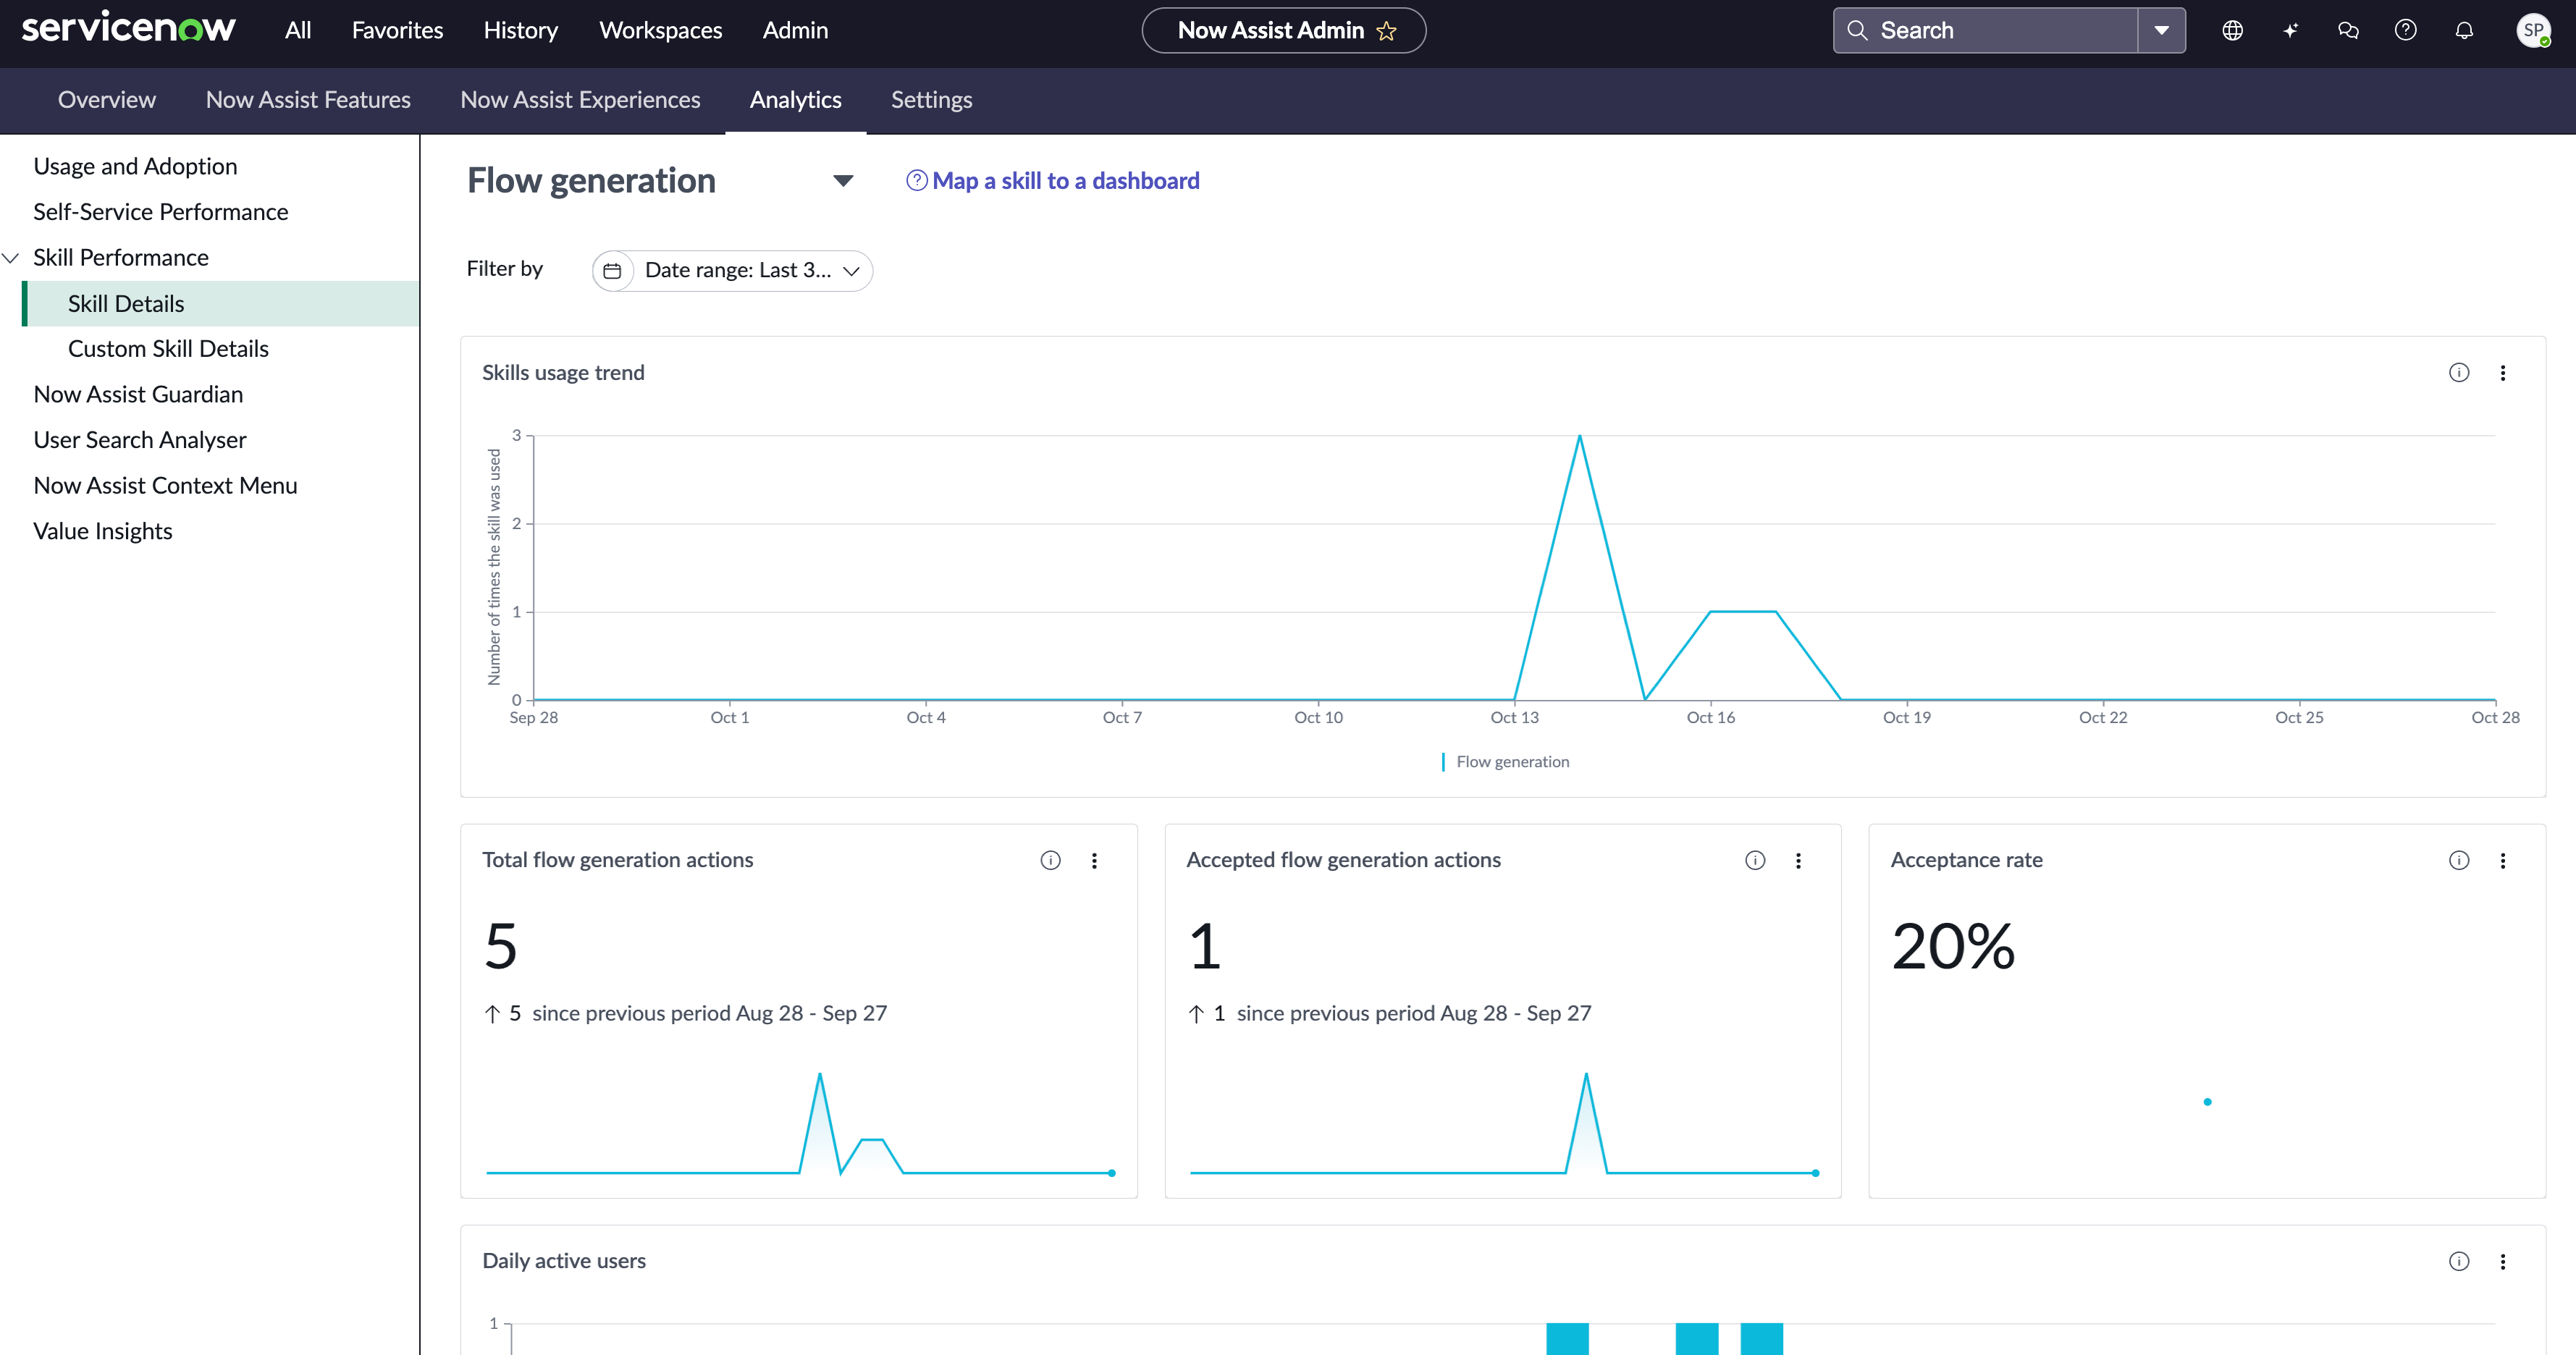The height and width of the screenshot is (1355, 2576).
Task: Click the Total flow generation actions sparkline
Action: pyautogui.click(x=800, y=1123)
